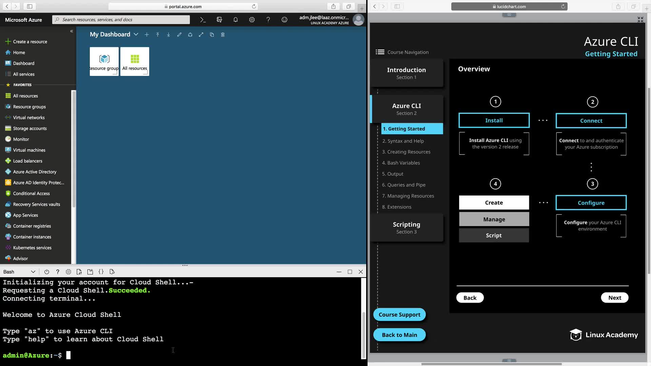
Task: Click the notifications bell icon
Action: pos(235,20)
